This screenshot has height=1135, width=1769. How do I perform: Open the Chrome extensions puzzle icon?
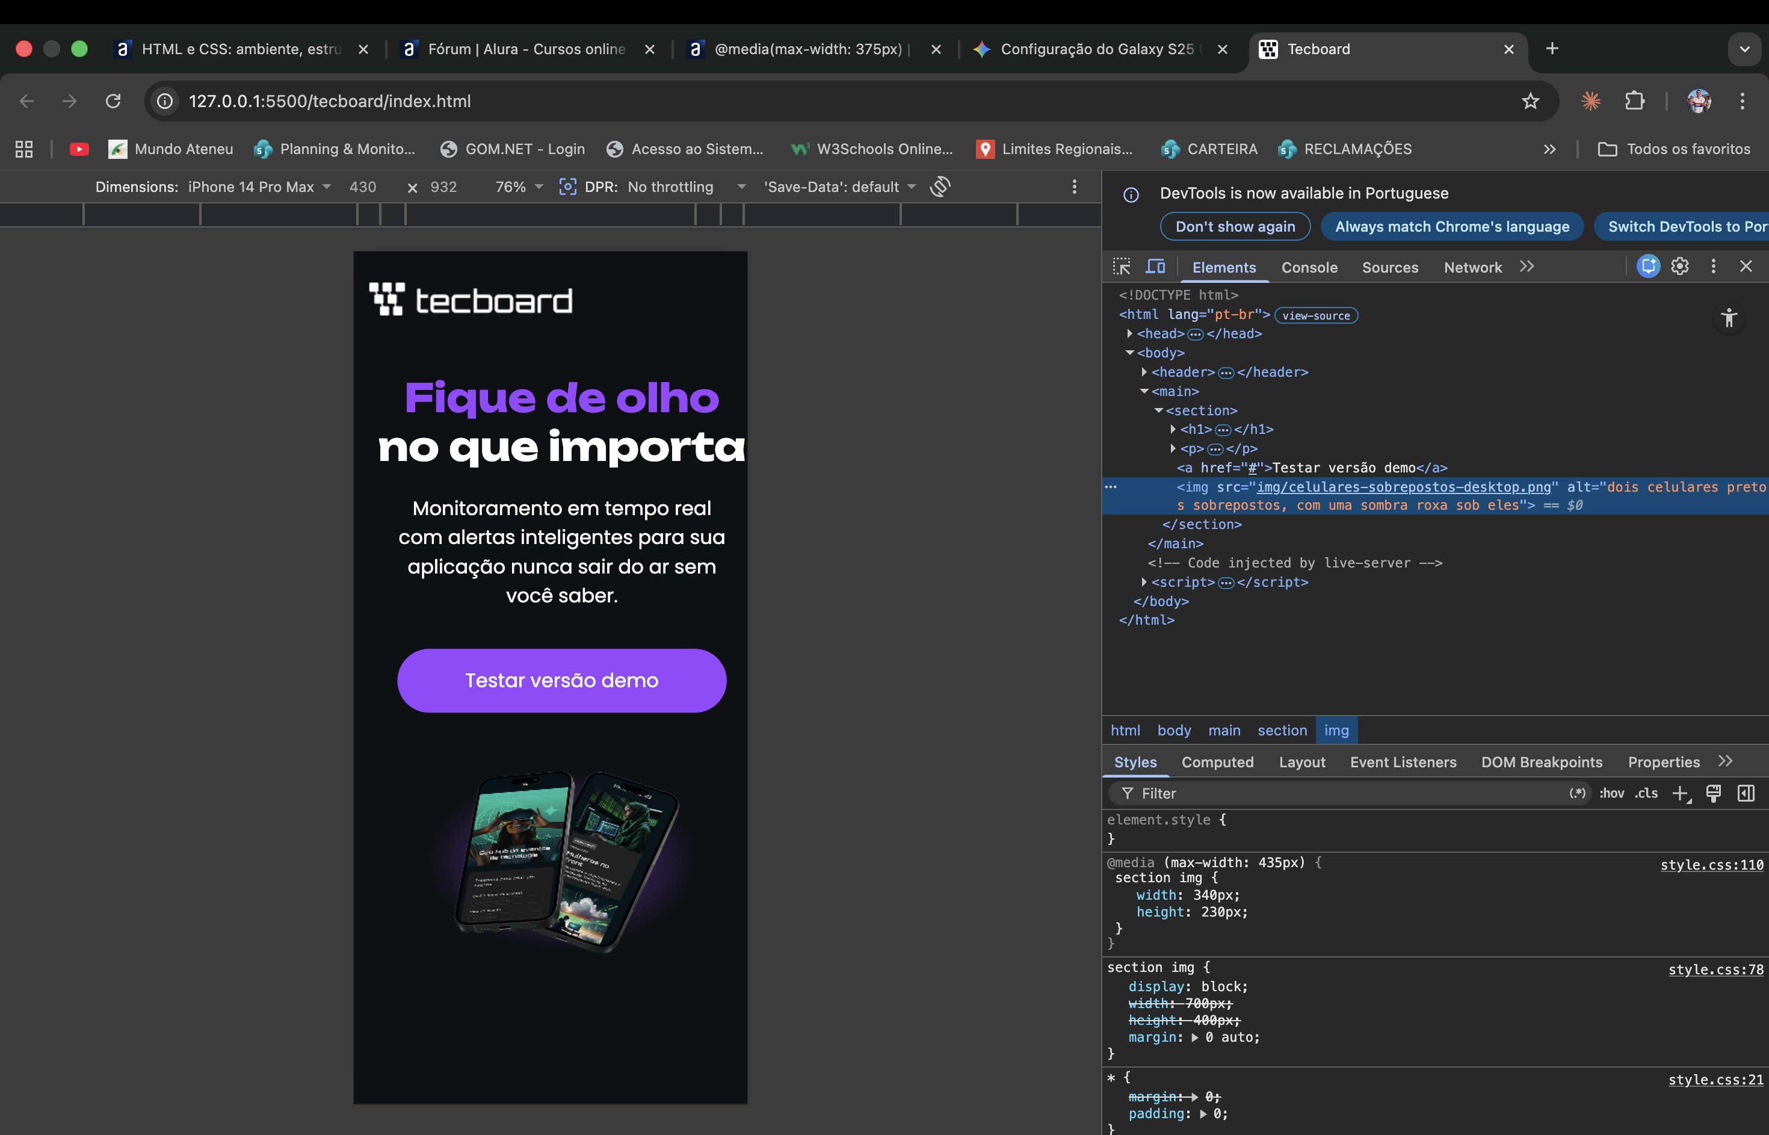[1634, 101]
